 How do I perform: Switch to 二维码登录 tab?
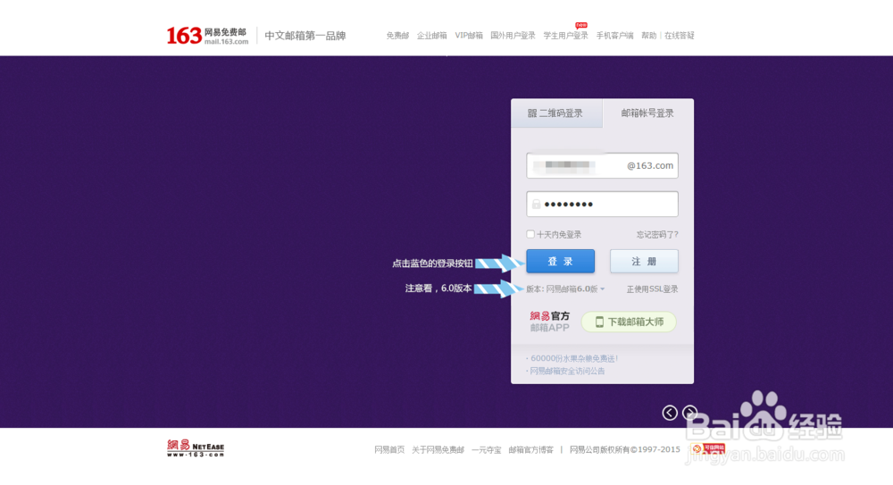(x=556, y=113)
